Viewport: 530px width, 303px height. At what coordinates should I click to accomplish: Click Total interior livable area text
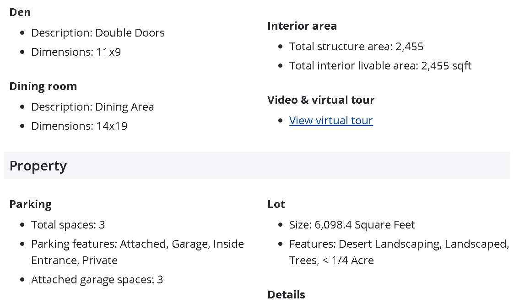pyautogui.click(x=380, y=66)
